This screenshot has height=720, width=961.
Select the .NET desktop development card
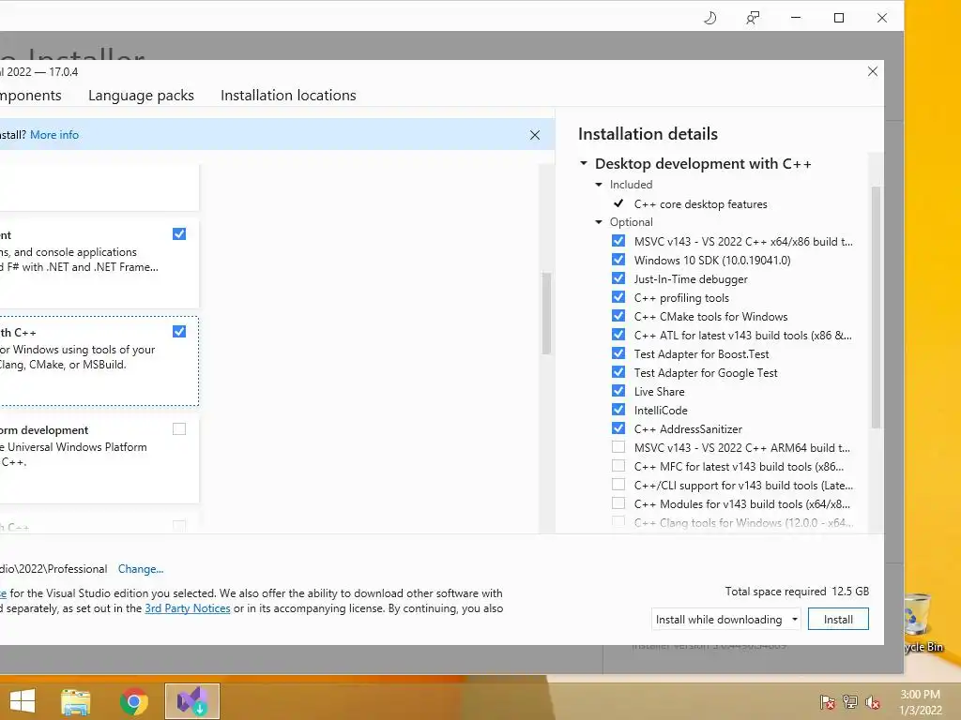[x=99, y=263]
